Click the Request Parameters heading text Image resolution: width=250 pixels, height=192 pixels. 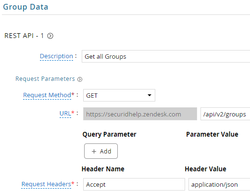coord(45,79)
